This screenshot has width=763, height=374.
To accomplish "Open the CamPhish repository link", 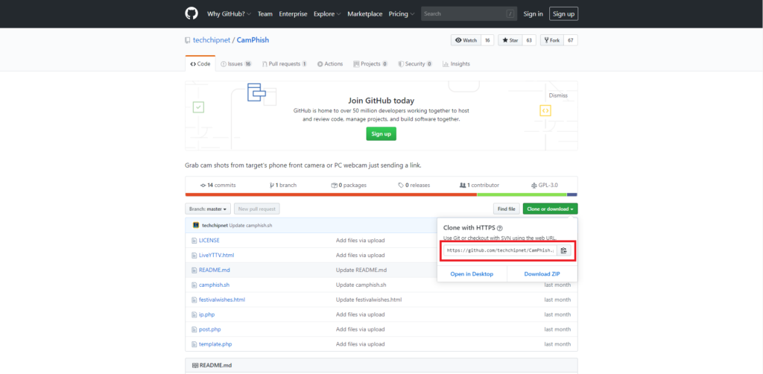I will tap(253, 40).
